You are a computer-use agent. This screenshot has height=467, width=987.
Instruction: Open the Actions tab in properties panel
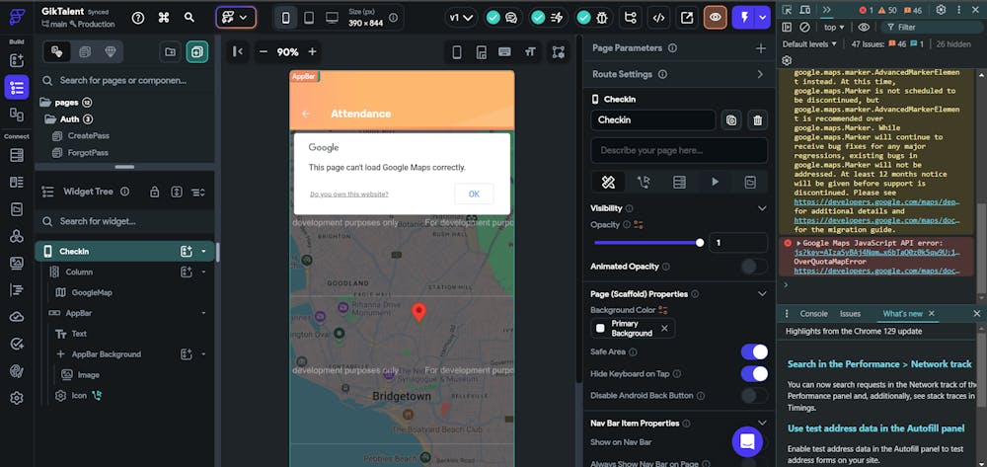click(644, 182)
